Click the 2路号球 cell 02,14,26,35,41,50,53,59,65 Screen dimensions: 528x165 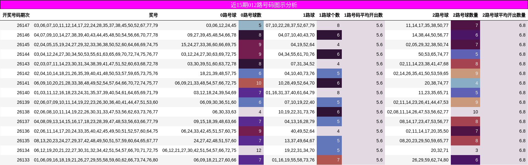point(421,73)
